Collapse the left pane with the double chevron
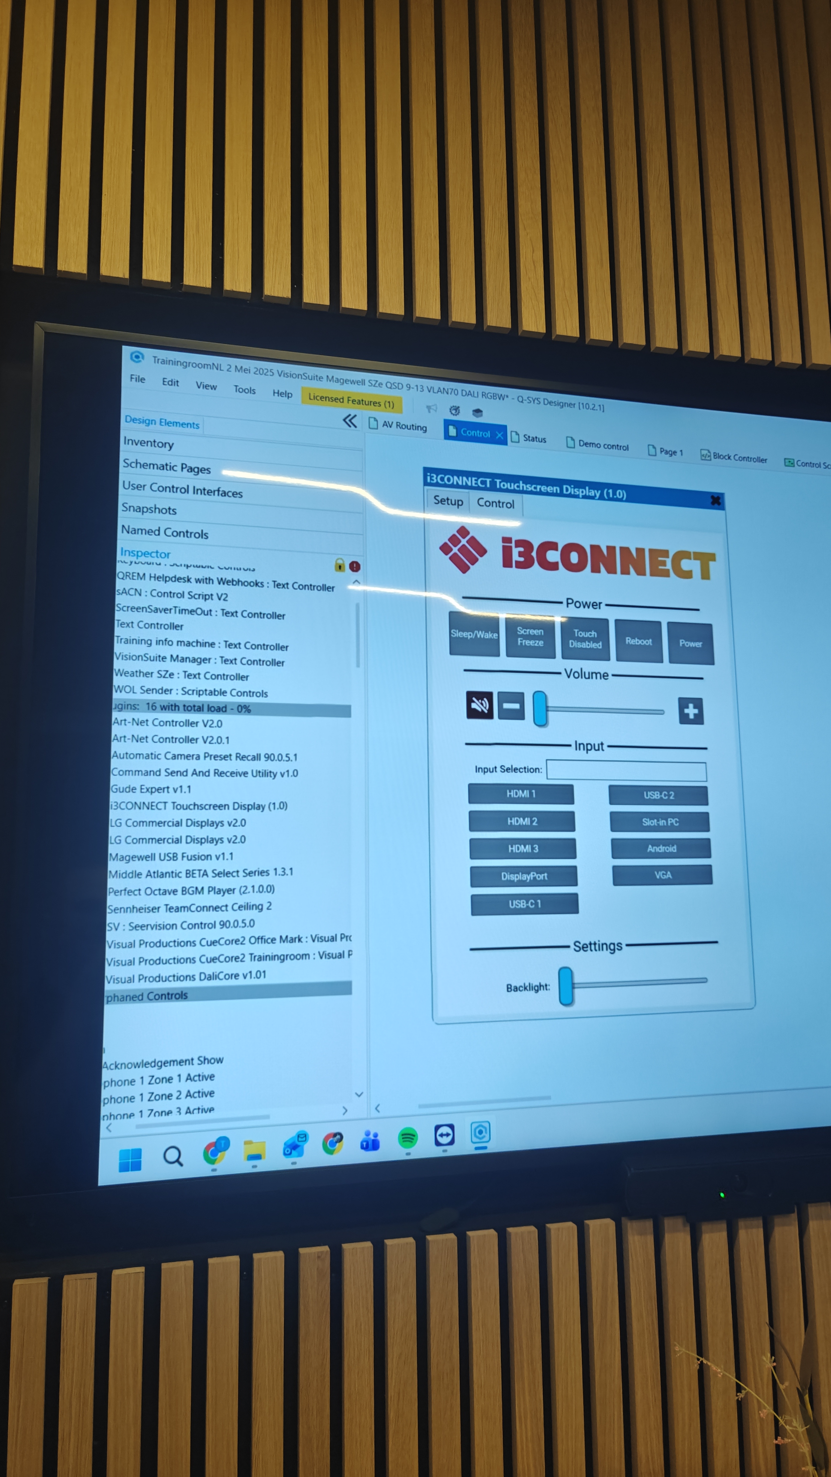 click(349, 421)
